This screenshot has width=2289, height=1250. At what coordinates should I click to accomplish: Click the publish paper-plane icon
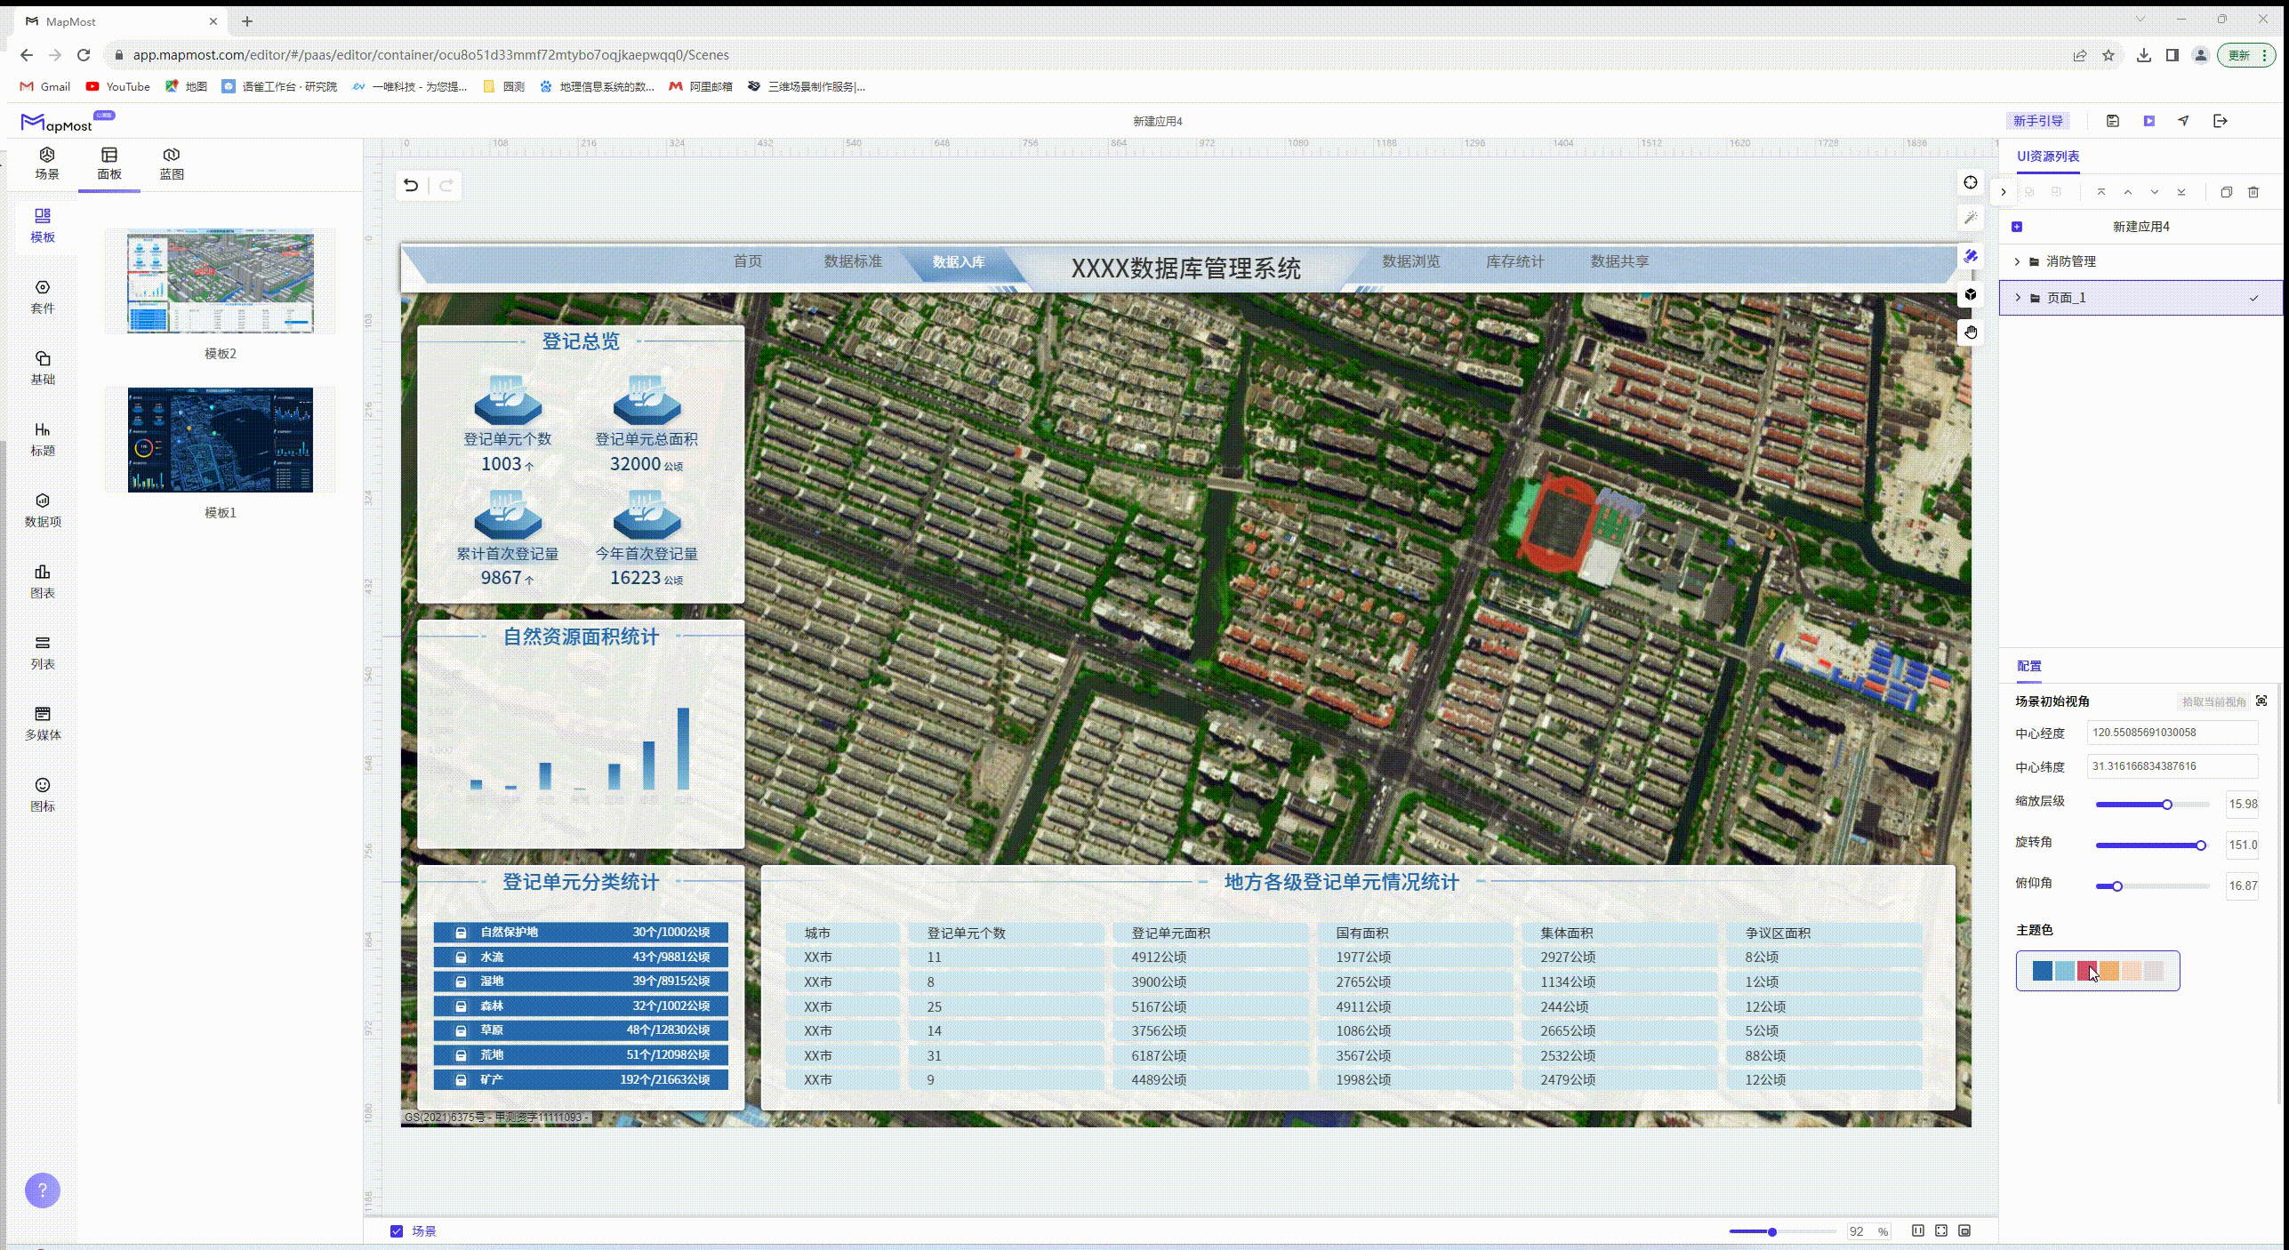(x=2184, y=121)
